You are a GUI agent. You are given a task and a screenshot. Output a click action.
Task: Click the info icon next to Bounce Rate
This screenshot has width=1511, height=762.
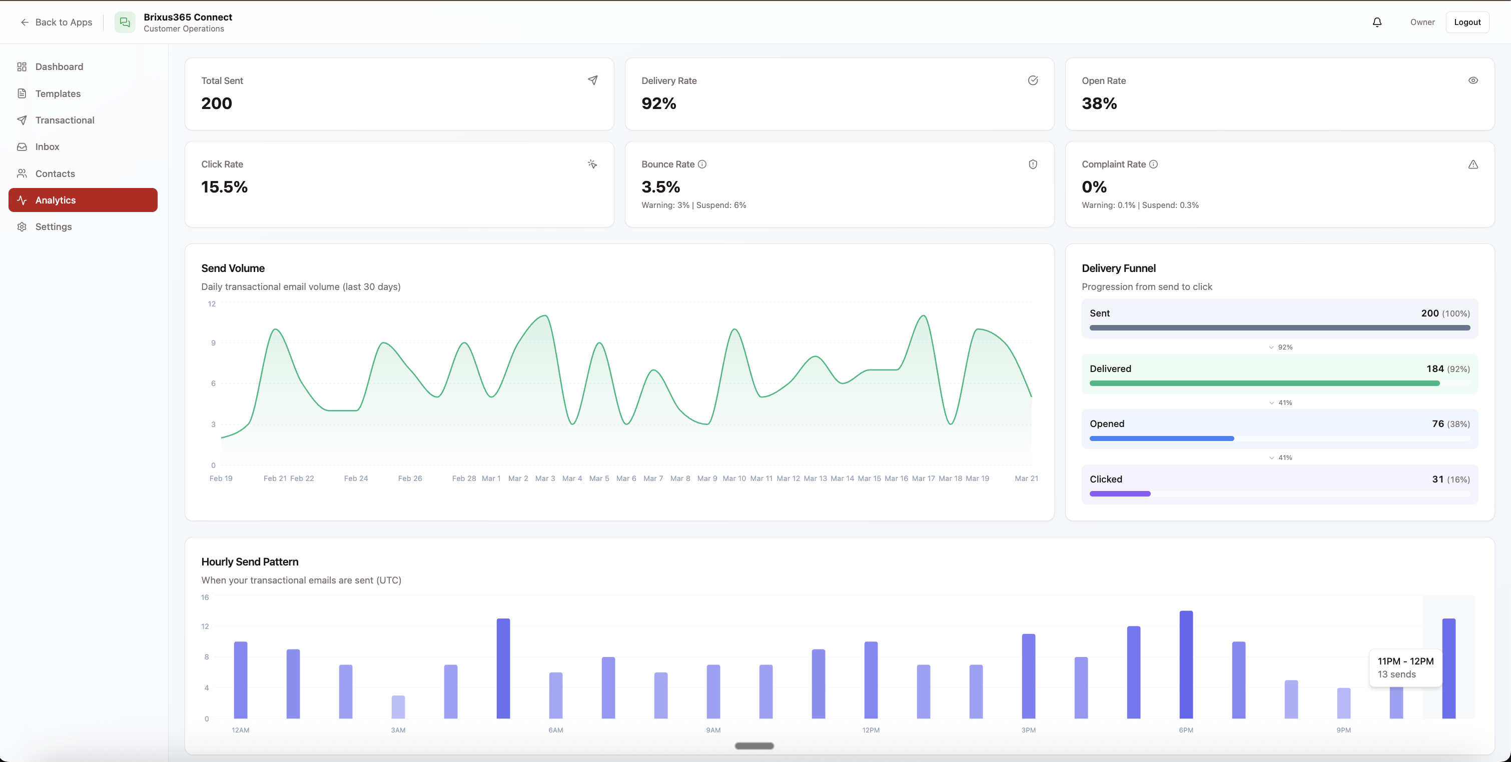pos(702,164)
